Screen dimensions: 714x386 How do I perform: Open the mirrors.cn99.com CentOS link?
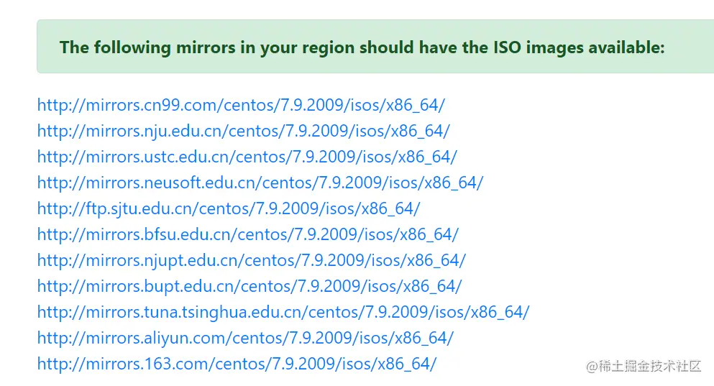241,105
